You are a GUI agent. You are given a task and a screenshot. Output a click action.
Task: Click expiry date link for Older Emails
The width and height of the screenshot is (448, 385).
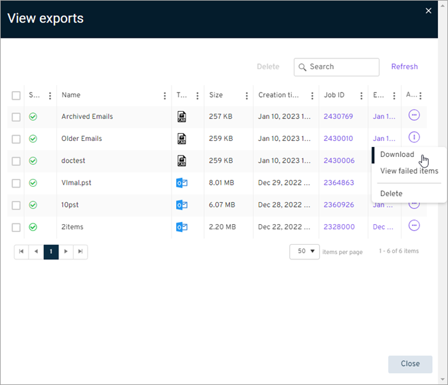point(384,138)
